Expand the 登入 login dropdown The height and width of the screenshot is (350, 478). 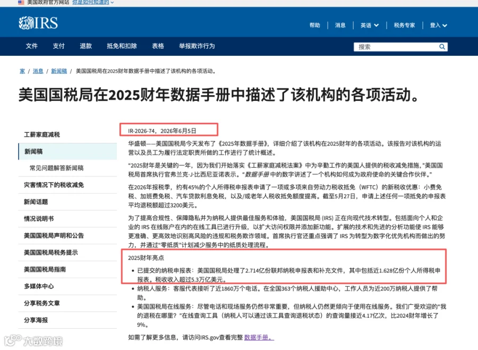[x=438, y=25]
